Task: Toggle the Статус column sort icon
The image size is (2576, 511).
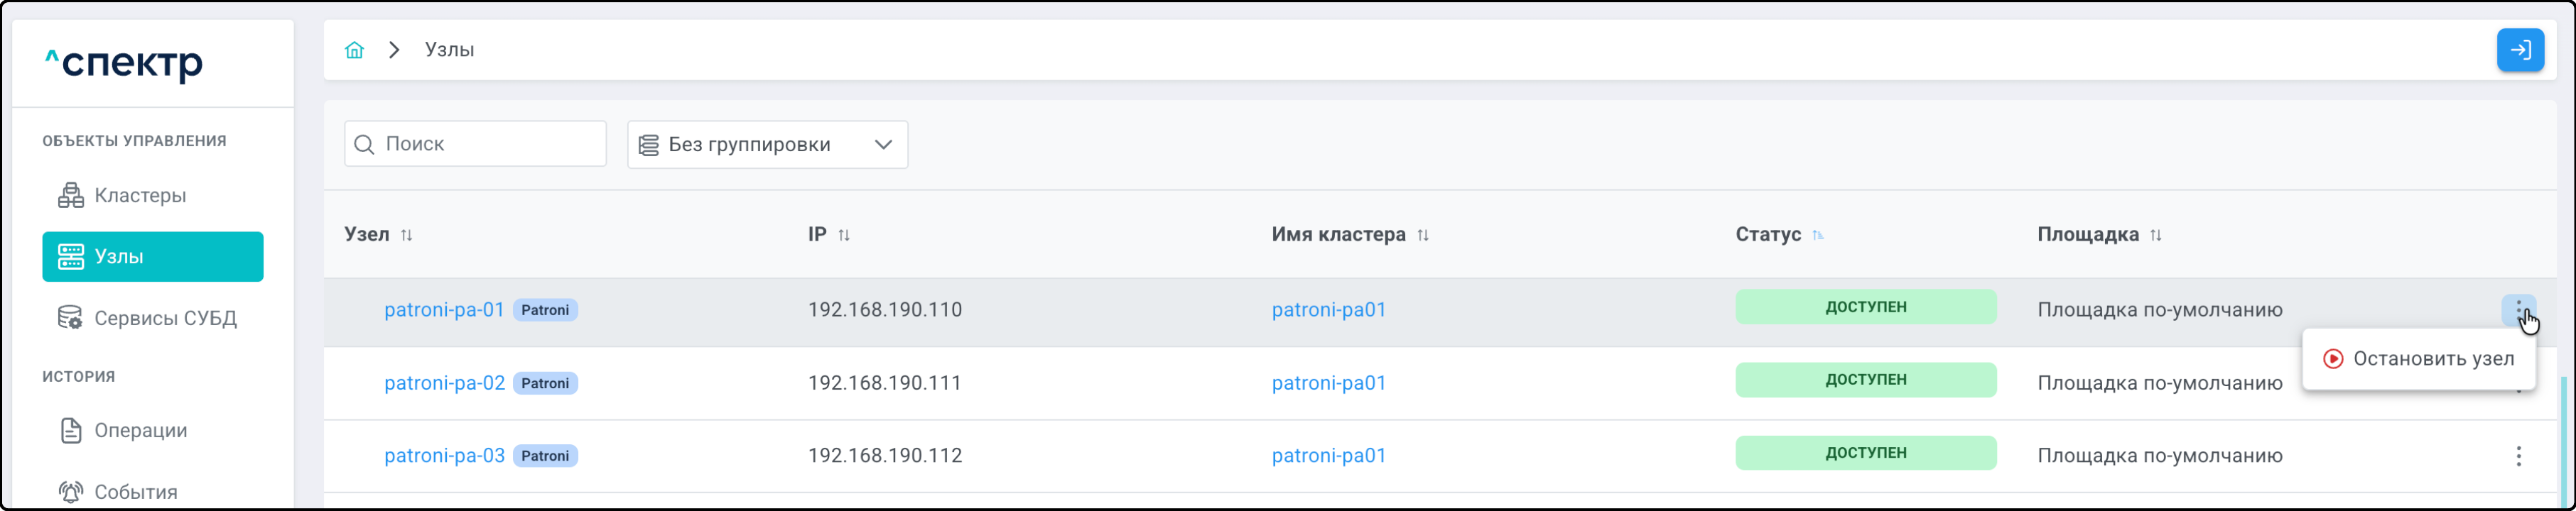Action: tap(1818, 236)
